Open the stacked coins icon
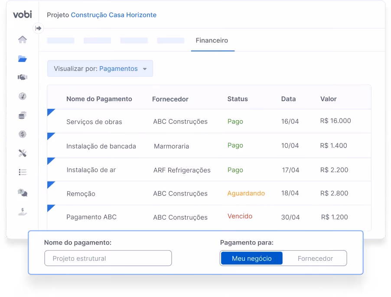The image size is (391, 297). click(x=23, y=115)
